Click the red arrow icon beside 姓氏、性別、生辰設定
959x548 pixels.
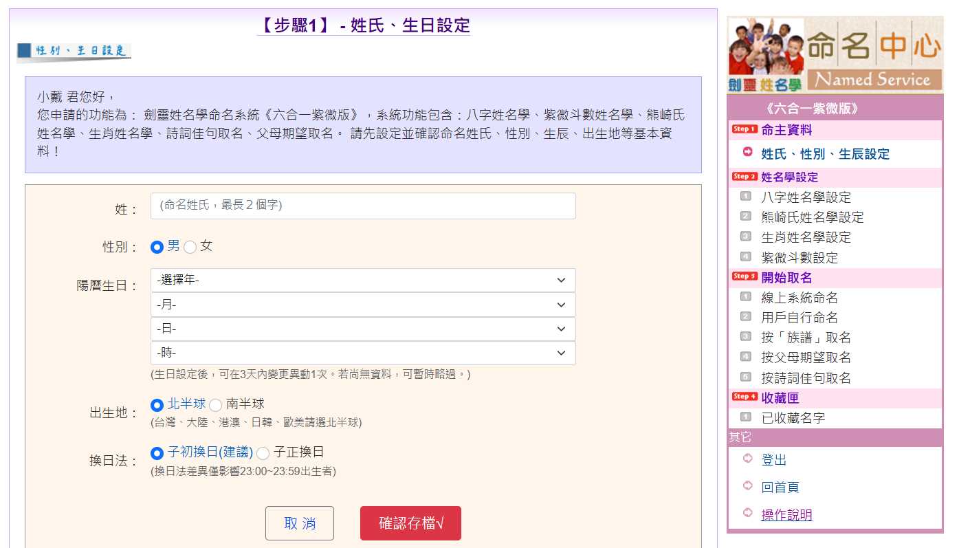coord(748,152)
